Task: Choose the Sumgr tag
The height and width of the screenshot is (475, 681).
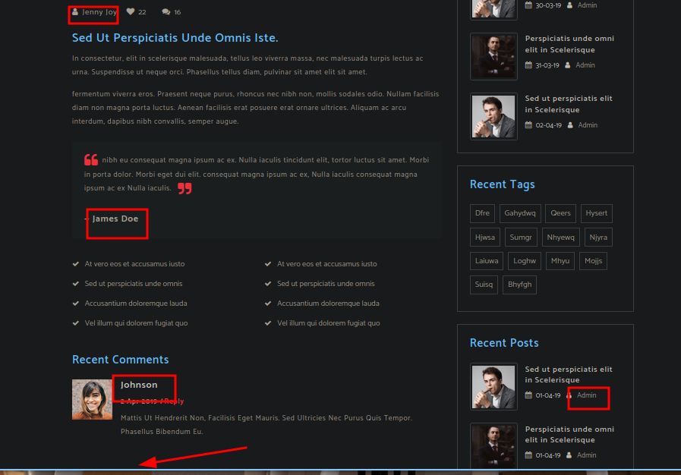Action: 521,237
